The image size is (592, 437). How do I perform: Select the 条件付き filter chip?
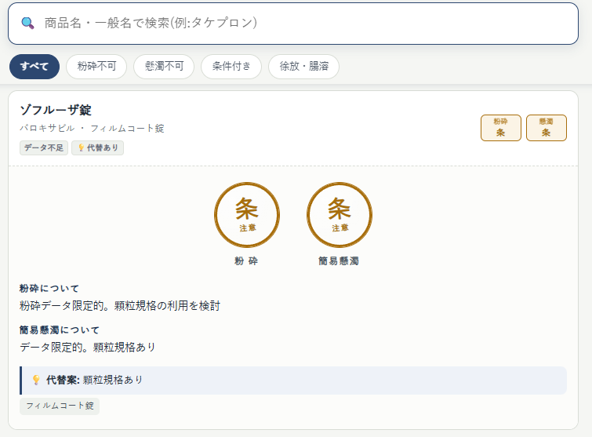[x=231, y=67]
